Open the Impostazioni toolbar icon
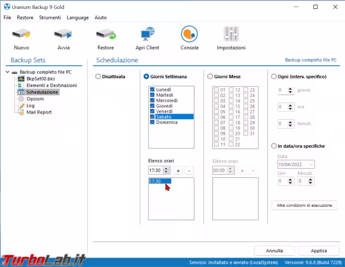The width and height of the screenshot is (345, 267). pyautogui.click(x=231, y=34)
